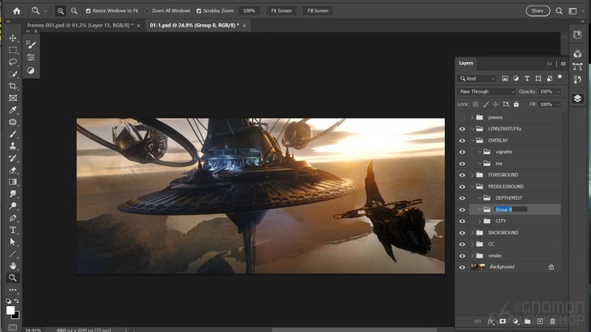The height and width of the screenshot is (332, 591).
Task: Filter layers by type (T) icon
Action: coord(527,78)
